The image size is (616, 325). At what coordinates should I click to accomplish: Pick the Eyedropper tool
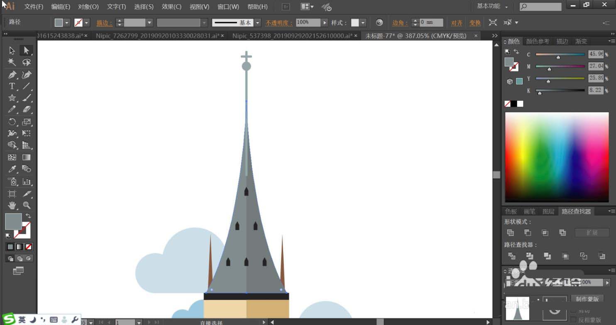click(x=12, y=169)
